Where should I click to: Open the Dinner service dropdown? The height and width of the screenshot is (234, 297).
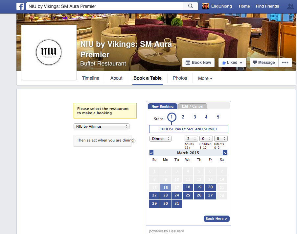pyautogui.click(x=160, y=139)
